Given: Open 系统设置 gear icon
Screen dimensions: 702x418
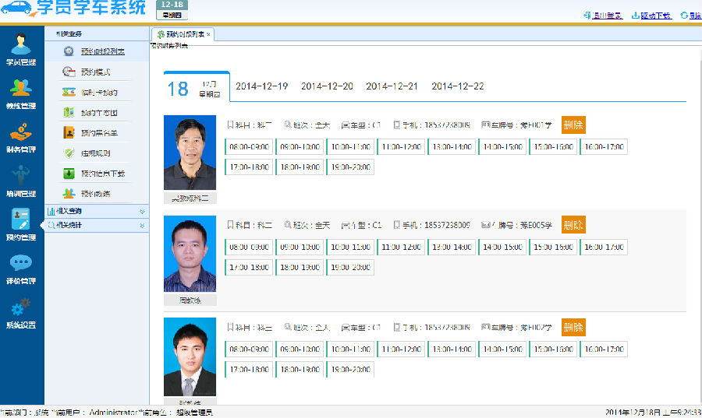Looking at the screenshot, I should click(x=21, y=312).
